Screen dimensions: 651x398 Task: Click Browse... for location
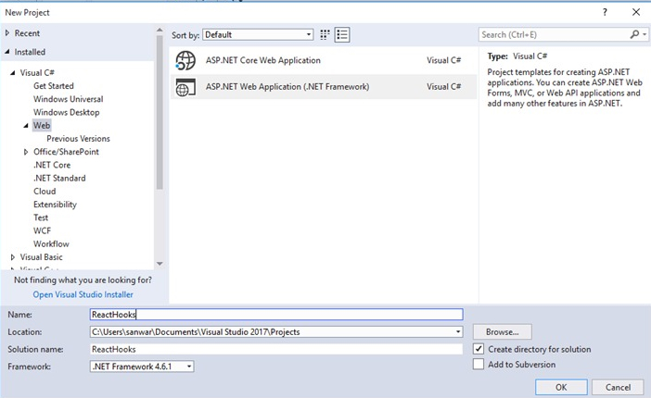coord(502,331)
